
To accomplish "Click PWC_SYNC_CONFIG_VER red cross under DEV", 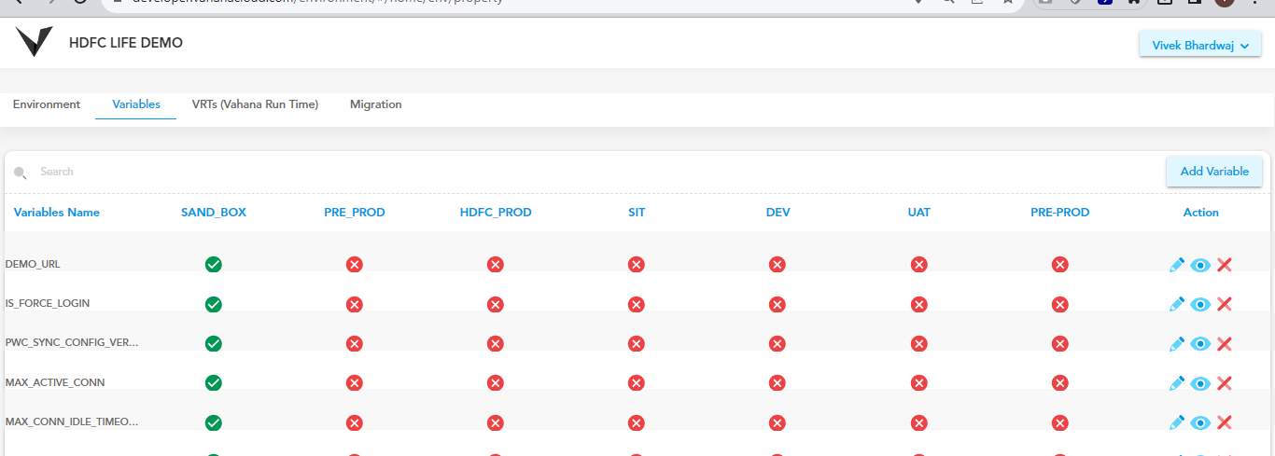I will coord(778,344).
